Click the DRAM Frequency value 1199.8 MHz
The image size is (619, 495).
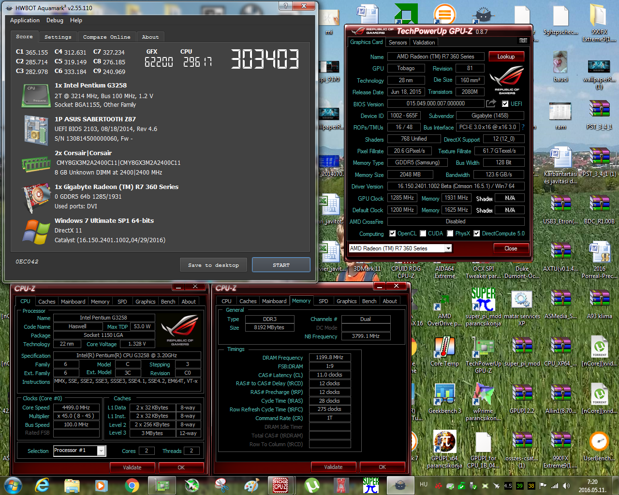pyautogui.click(x=329, y=357)
